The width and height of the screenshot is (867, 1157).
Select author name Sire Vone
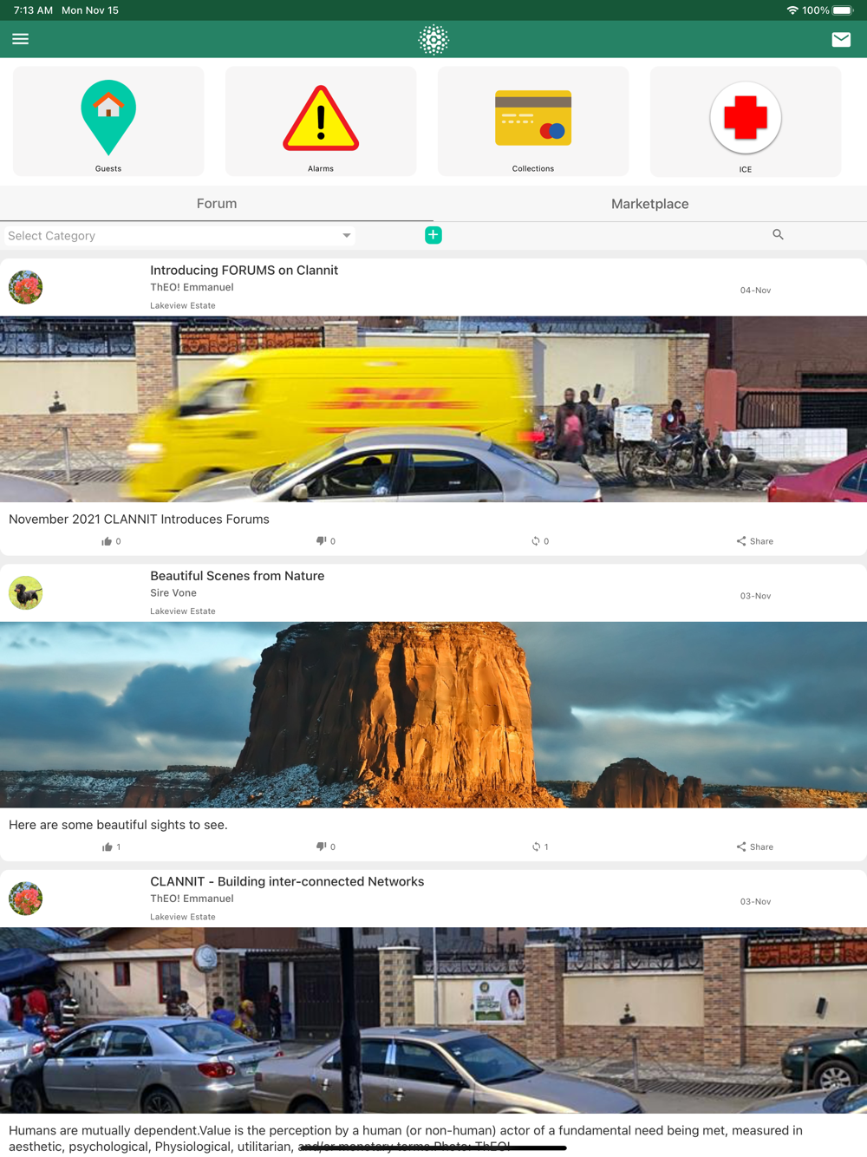point(173,593)
